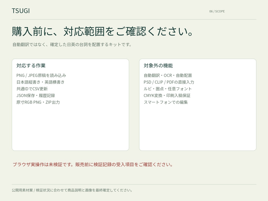Click the line CMYK変換・印刷入稿保証
Screen dimensions: 268x201
coord(167,96)
